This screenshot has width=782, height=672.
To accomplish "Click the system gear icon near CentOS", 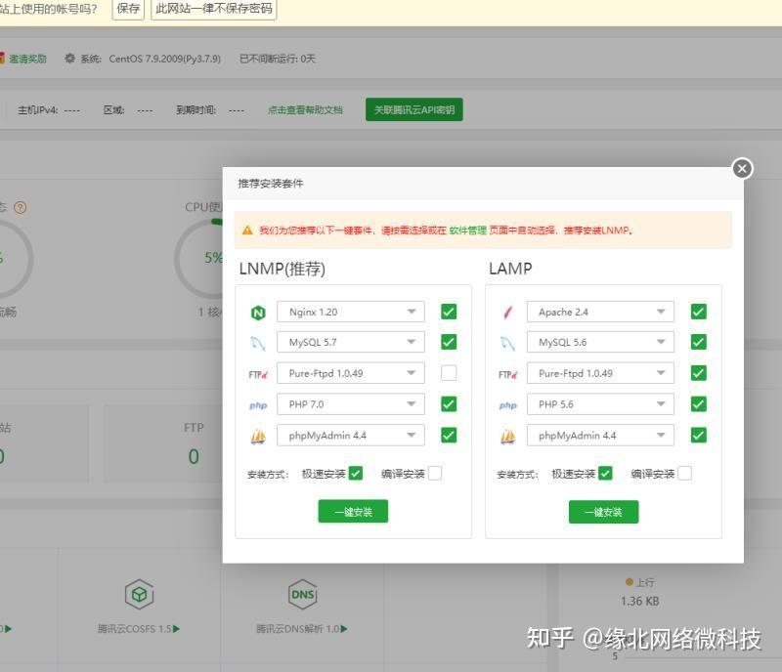I will [x=69, y=59].
